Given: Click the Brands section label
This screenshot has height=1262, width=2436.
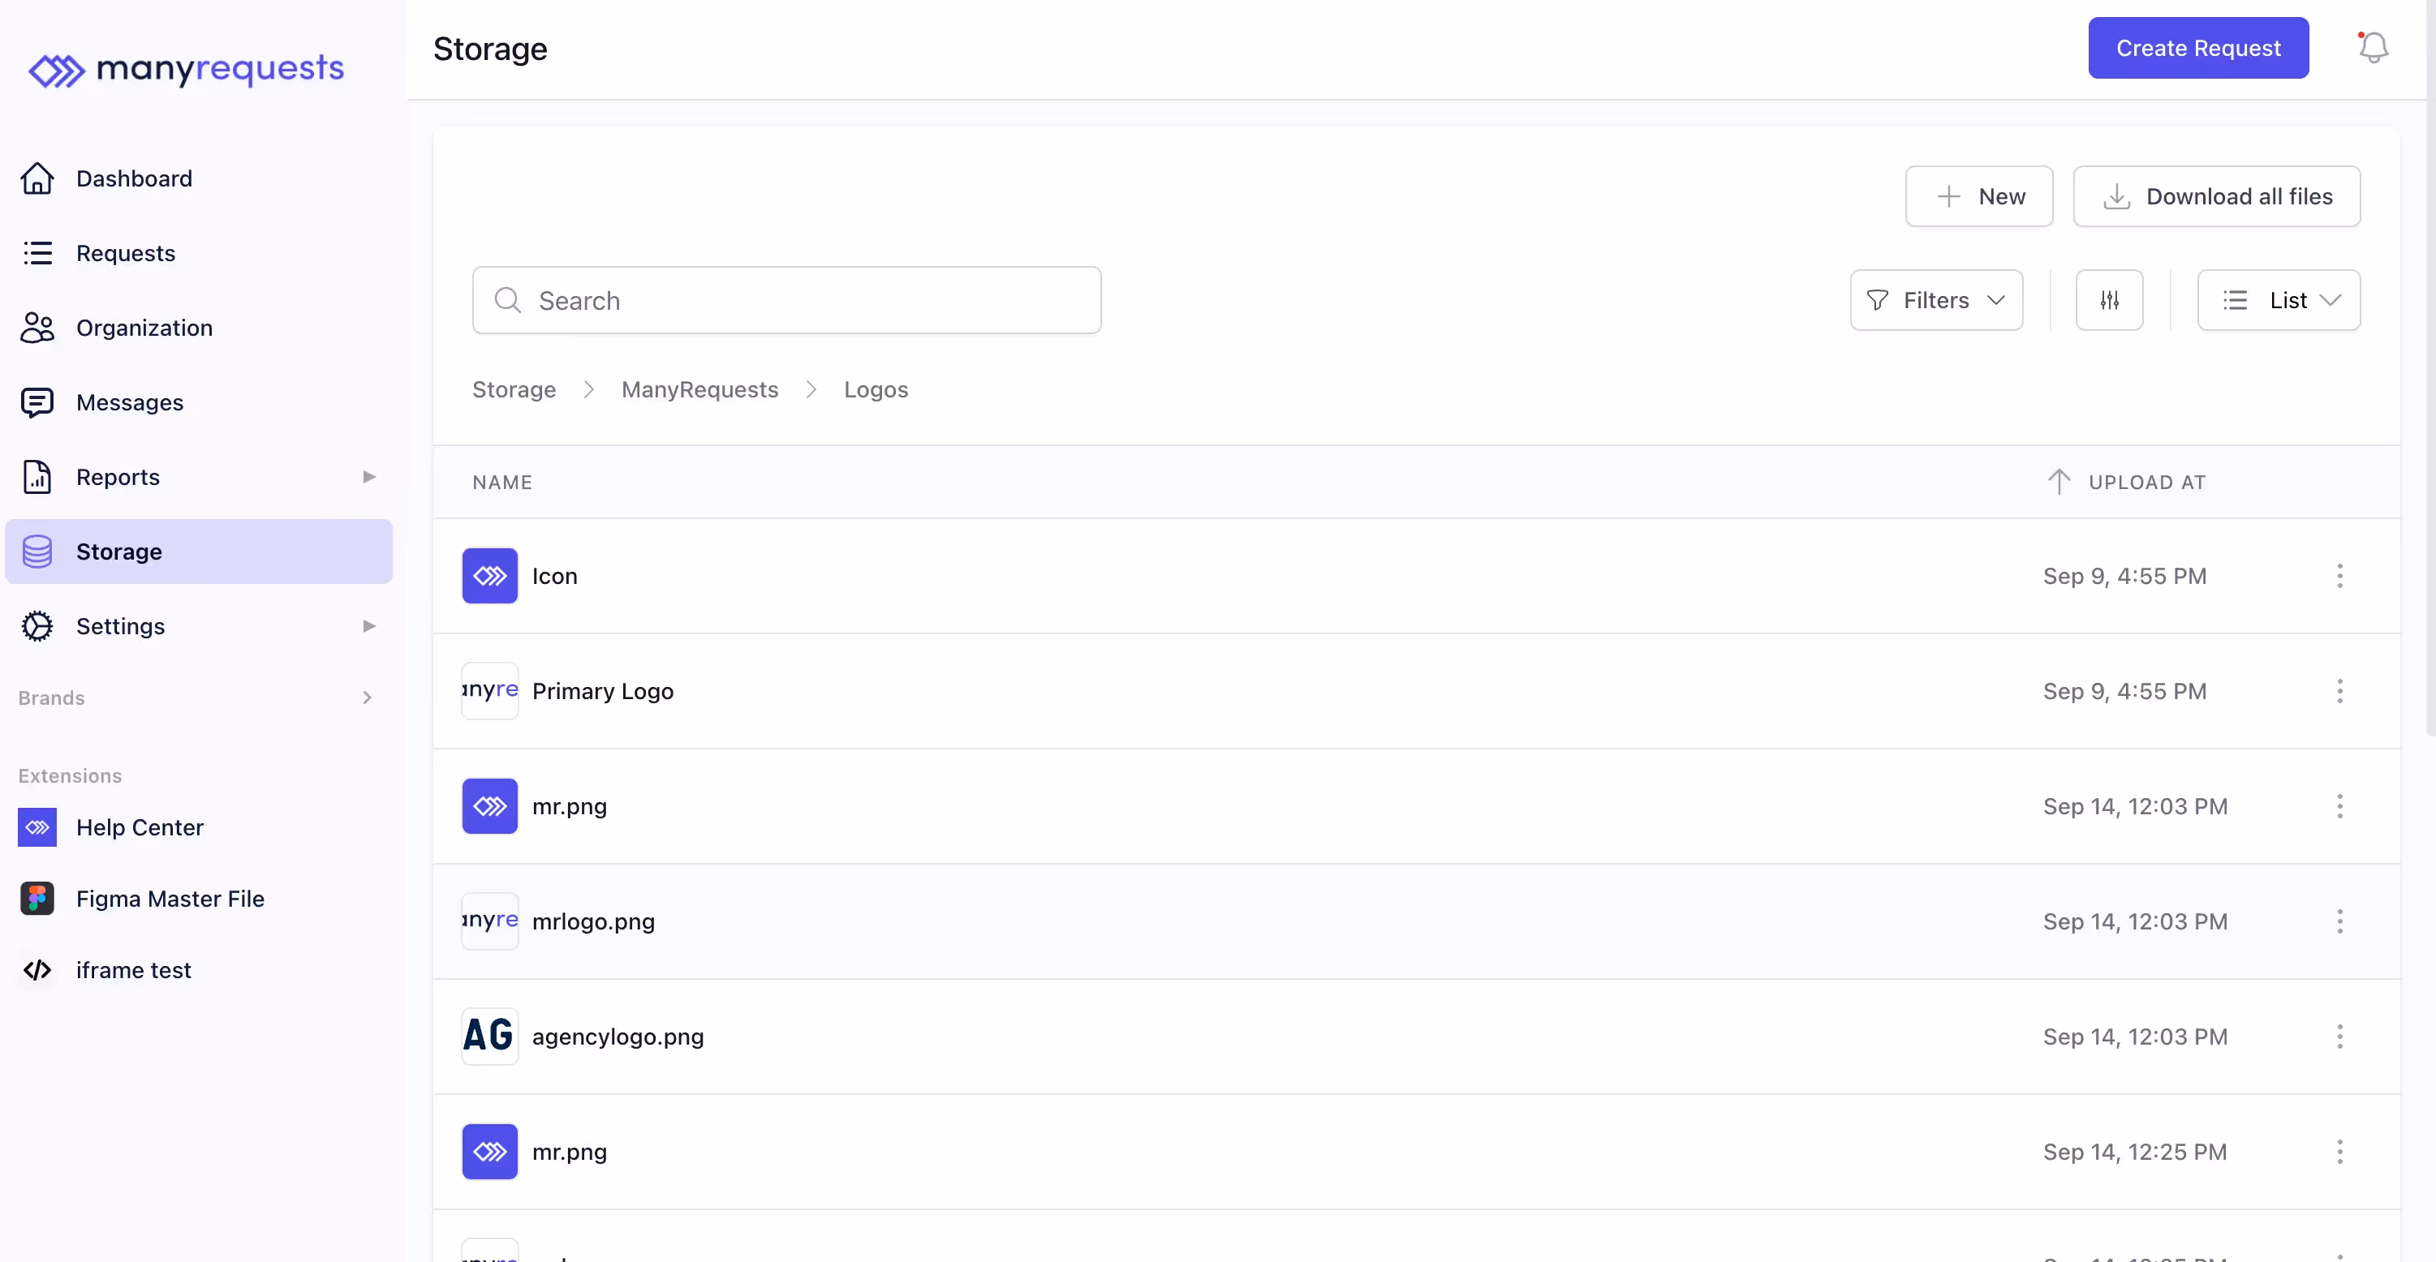Looking at the screenshot, I should point(51,698).
